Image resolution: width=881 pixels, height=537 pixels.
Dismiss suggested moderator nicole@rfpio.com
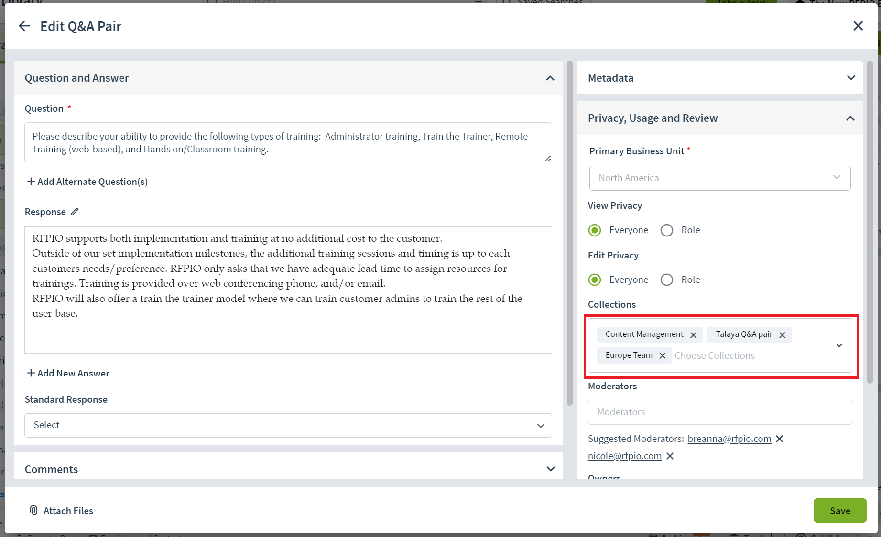tap(670, 456)
